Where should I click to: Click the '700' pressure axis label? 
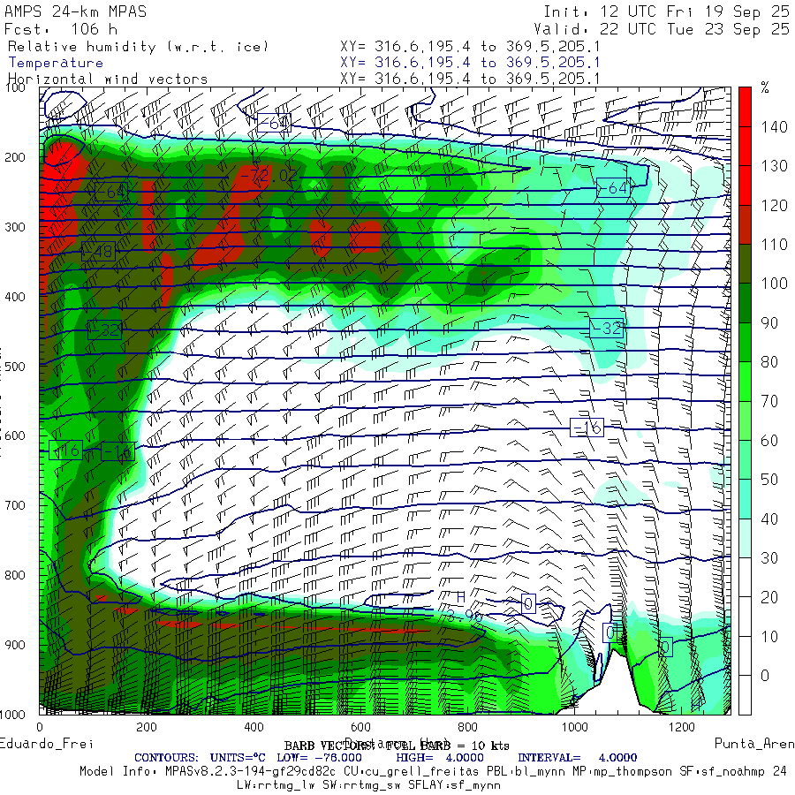click(x=15, y=505)
